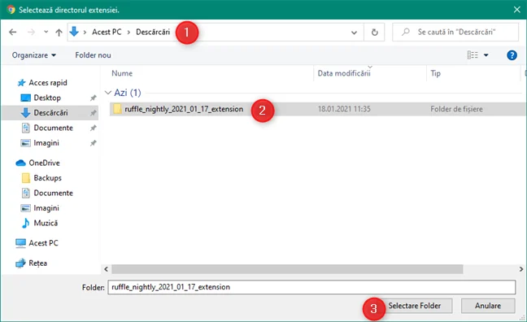Click the Acces rapid star icon
Viewport: 527px width, 322px height.
pyautogui.click(x=21, y=83)
